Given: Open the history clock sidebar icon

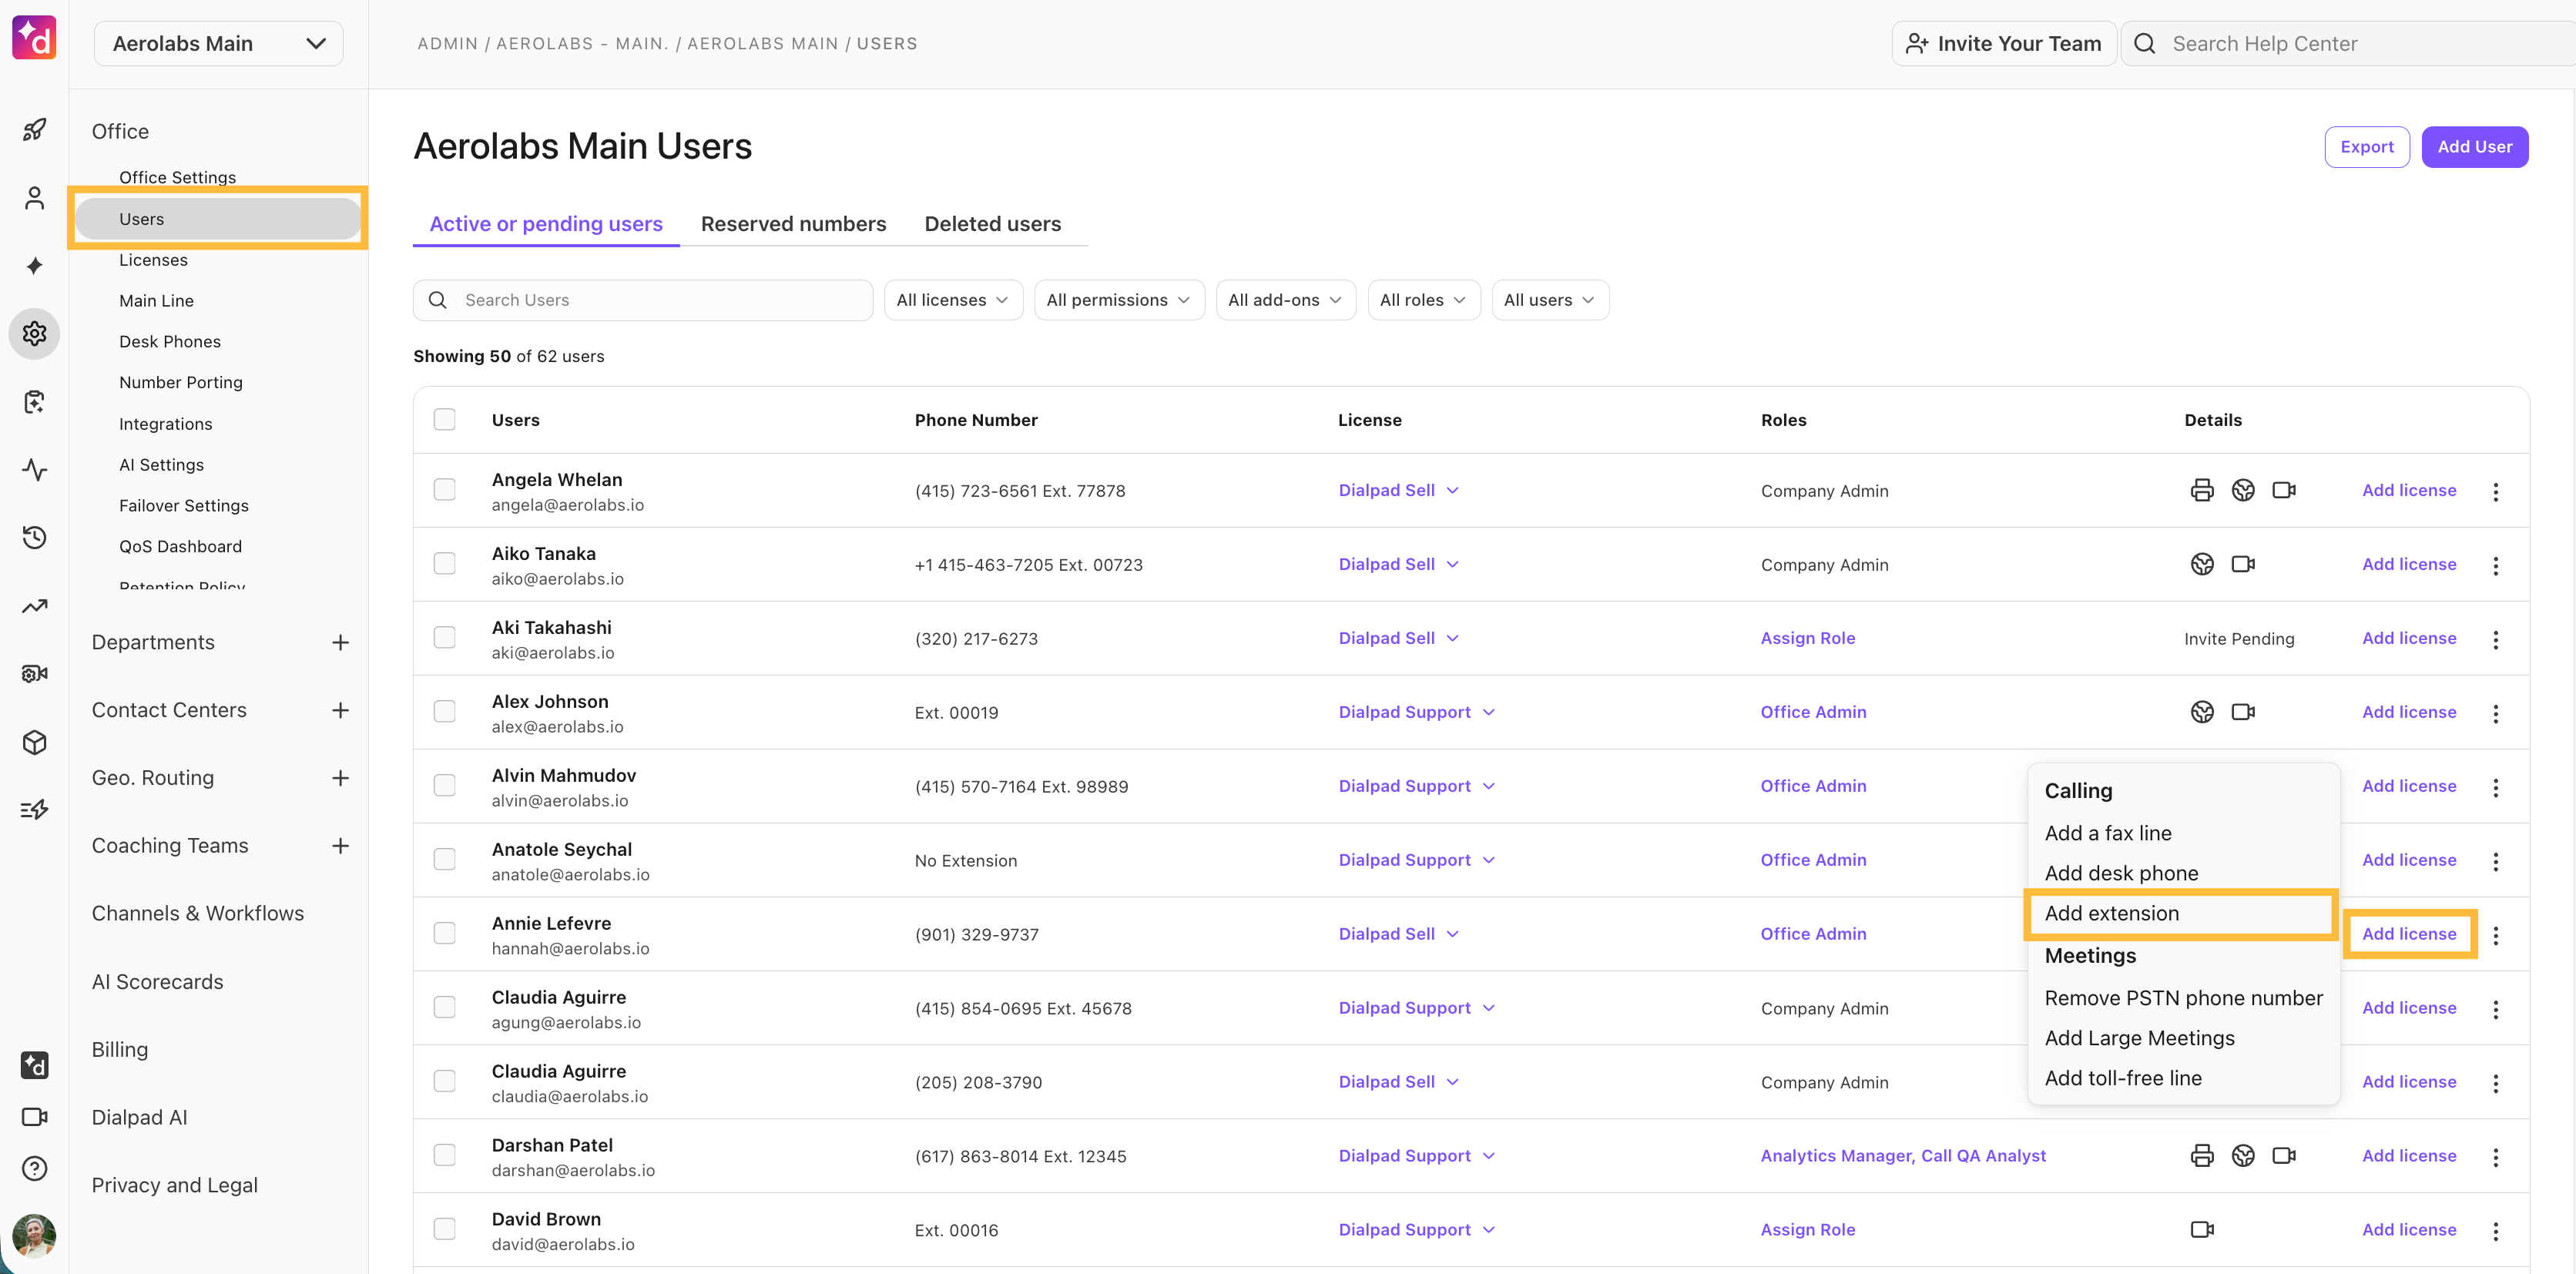Looking at the screenshot, I should [34, 538].
